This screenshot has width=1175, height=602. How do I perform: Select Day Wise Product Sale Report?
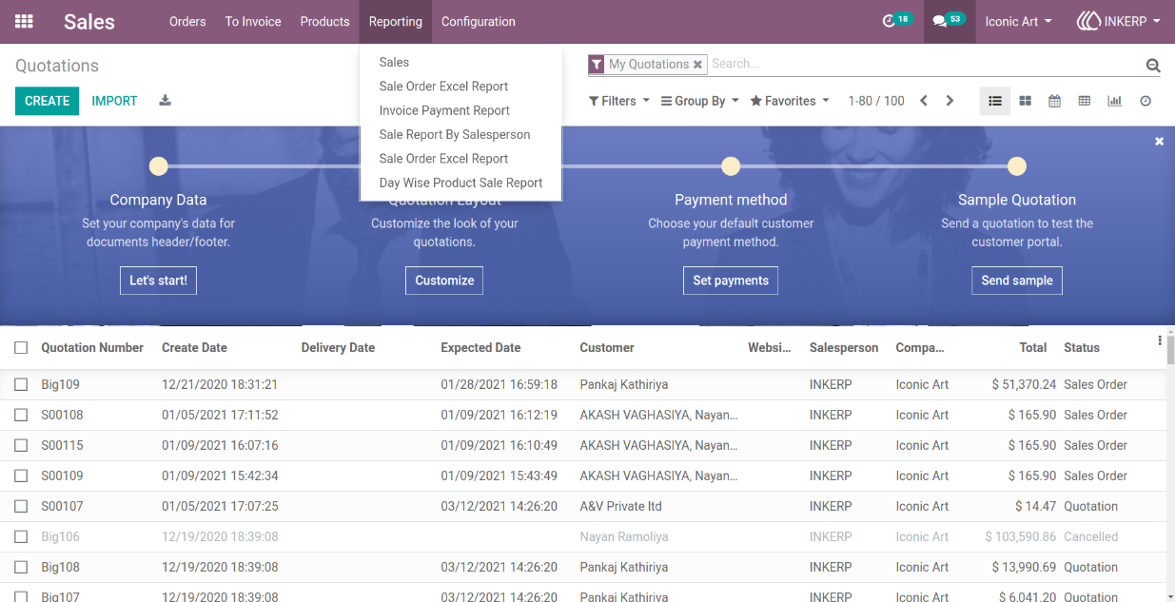pos(460,183)
